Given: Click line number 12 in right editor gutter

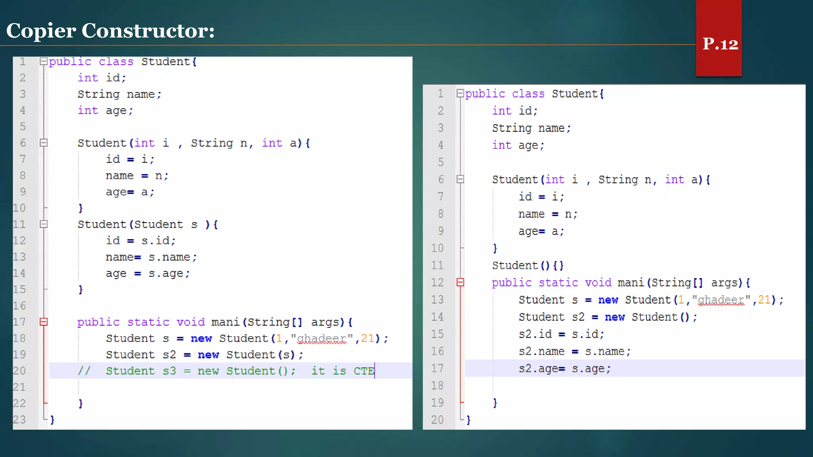Looking at the screenshot, I should coord(437,282).
